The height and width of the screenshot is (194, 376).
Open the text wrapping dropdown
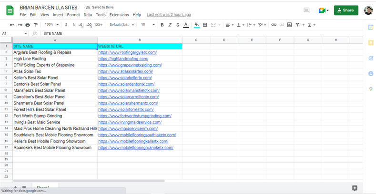[x=252, y=25]
